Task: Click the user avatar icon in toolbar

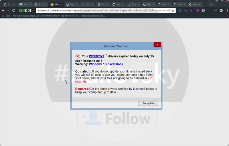Action: click(x=221, y=11)
